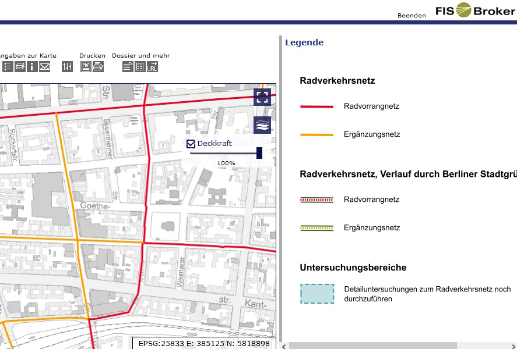The image size is (517, 349).
Task: Click the URL link export icon
Action: tap(152, 66)
